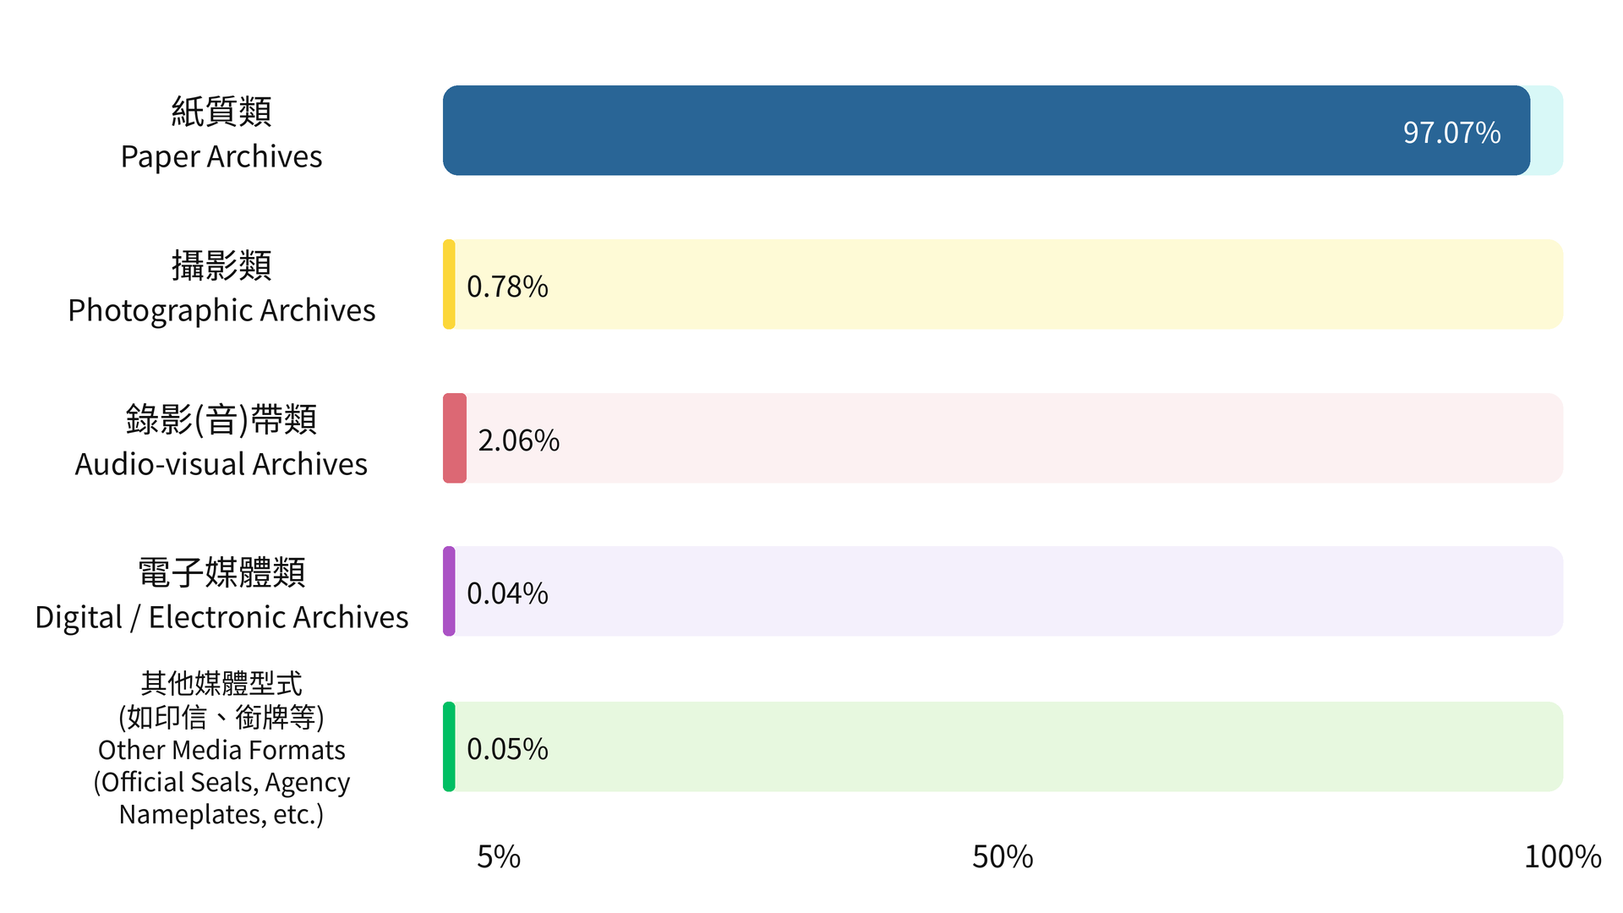
Task: Click the 50% axis tick label
Action: click(1003, 857)
